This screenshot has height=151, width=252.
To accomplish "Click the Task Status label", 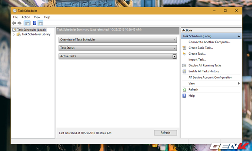I will [67, 48].
